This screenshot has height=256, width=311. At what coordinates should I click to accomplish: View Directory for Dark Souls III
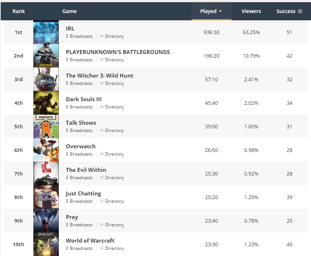click(x=112, y=107)
